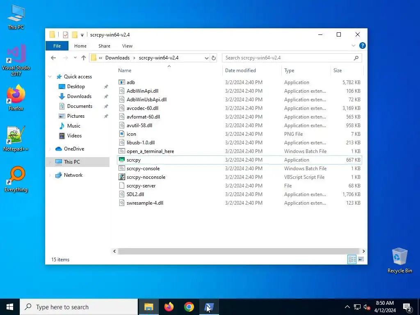Select the avcodec-60.dll file name
The image size is (420, 315).
pyautogui.click(x=142, y=108)
